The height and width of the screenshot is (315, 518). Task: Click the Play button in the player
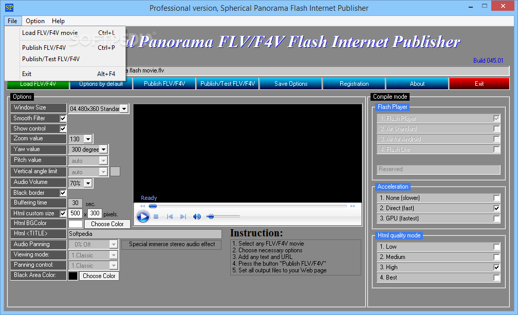143,217
